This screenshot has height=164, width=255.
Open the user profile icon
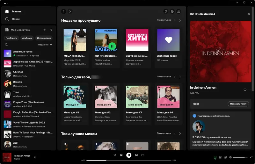coord(178,11)
